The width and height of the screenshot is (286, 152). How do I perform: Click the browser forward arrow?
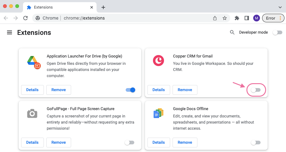click(16, 18)
